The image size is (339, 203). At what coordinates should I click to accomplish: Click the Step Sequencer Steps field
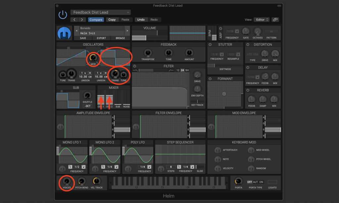click(x=171, y=167)
